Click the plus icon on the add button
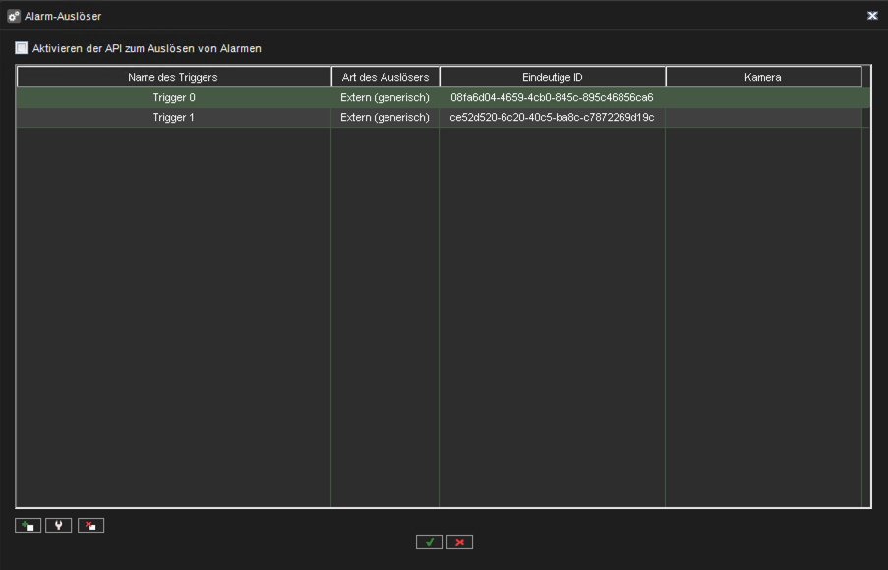 27,525
